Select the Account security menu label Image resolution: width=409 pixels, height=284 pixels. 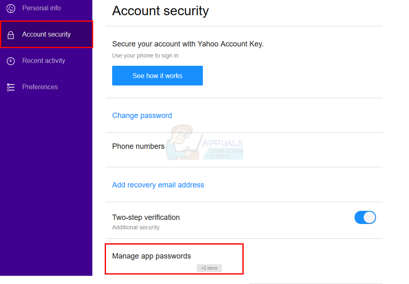[46, 35]
